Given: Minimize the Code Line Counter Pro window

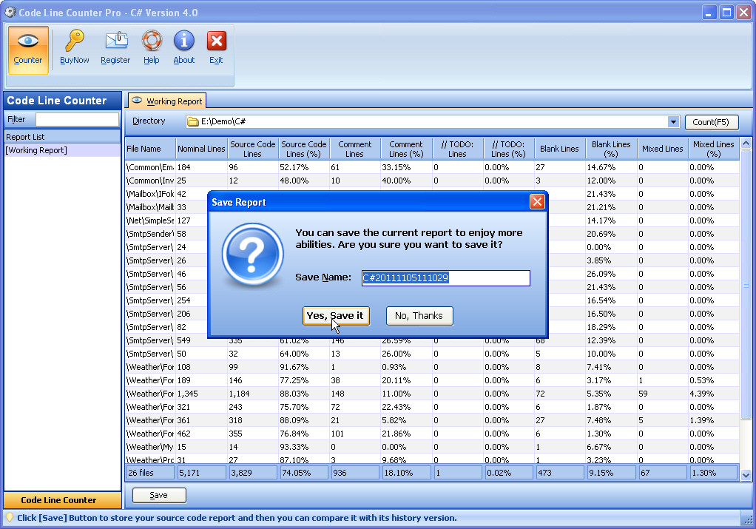Looking at the screenshot, I should click(709, 13).
